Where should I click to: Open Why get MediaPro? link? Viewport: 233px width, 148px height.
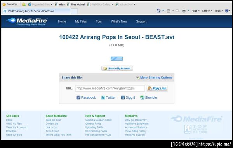(x=136, y=120)
